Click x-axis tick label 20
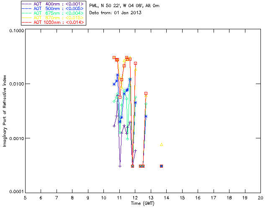 point(260,198)
